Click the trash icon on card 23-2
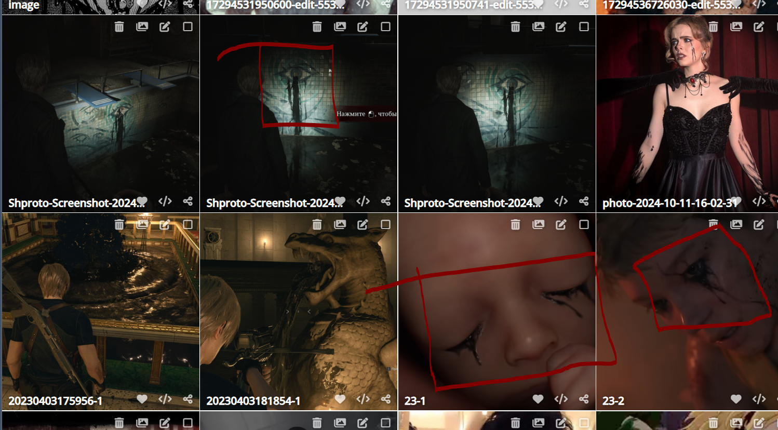The image size is (778, 430). point(713,224)
